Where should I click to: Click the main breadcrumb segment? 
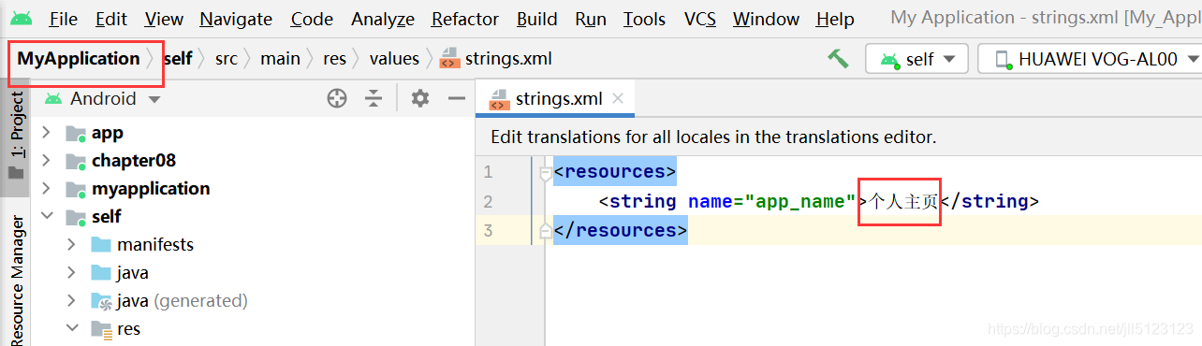[x=281, y=58]
